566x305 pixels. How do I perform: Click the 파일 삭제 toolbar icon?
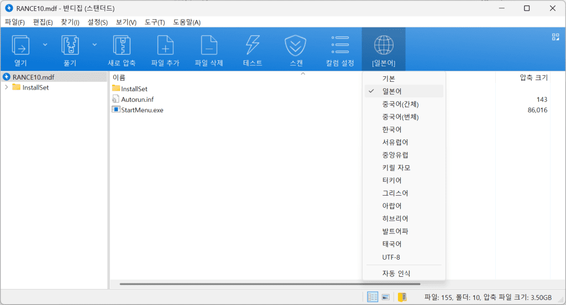click(x=209, y=45)
